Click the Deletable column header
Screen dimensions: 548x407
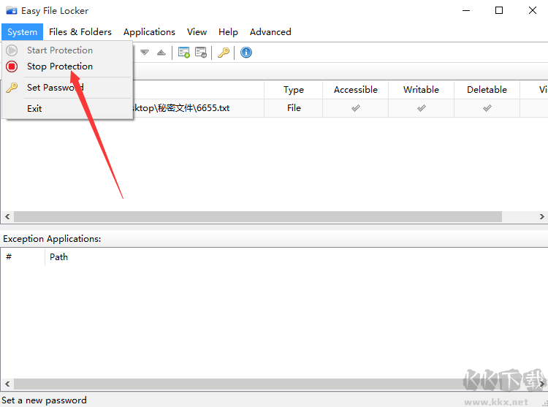tap(487, 90)
